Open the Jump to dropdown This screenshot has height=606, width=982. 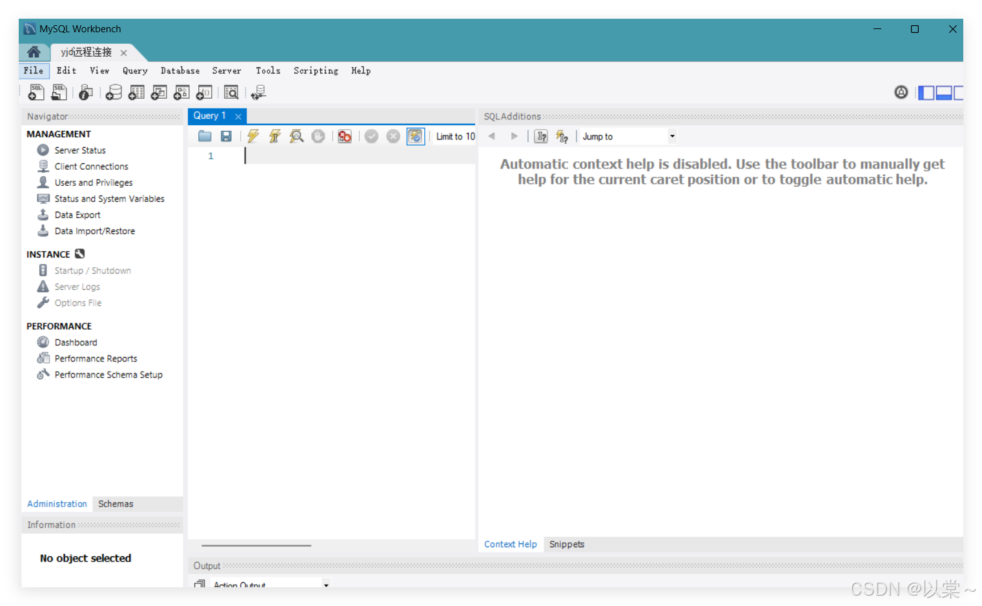(628, 136)
